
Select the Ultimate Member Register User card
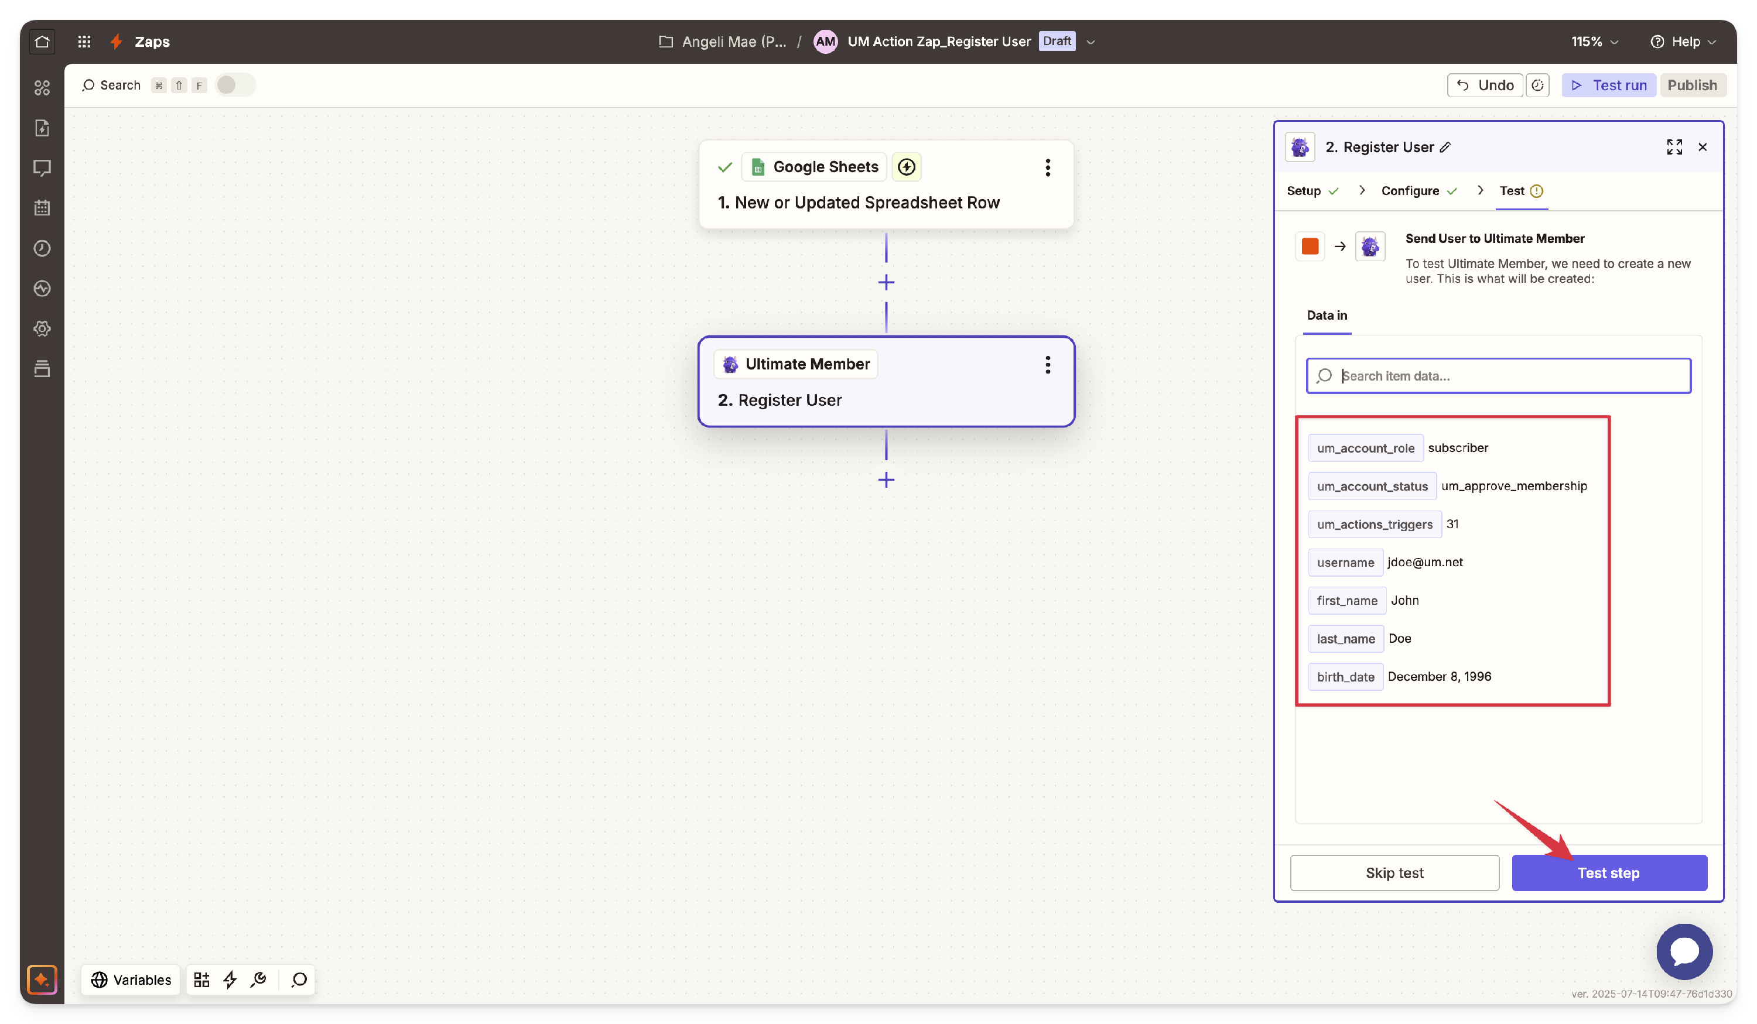point(886,381)
